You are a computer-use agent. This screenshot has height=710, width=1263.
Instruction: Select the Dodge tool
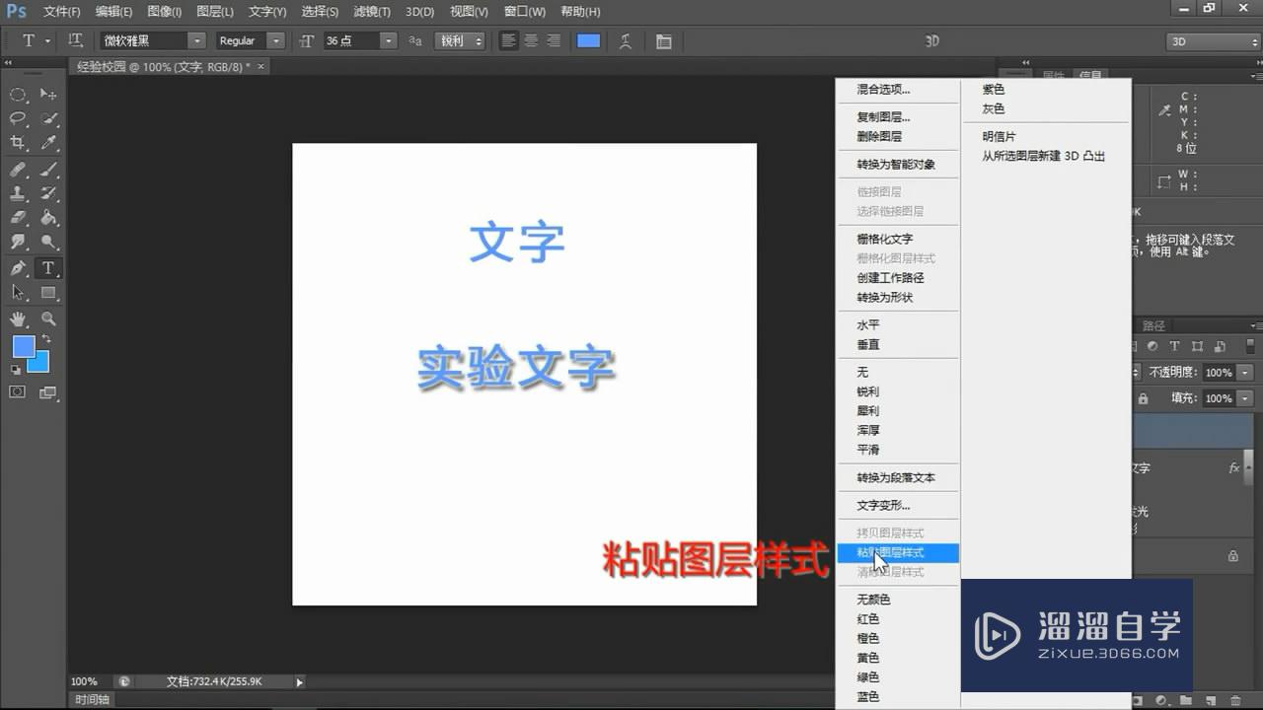(x=48, y=242)
